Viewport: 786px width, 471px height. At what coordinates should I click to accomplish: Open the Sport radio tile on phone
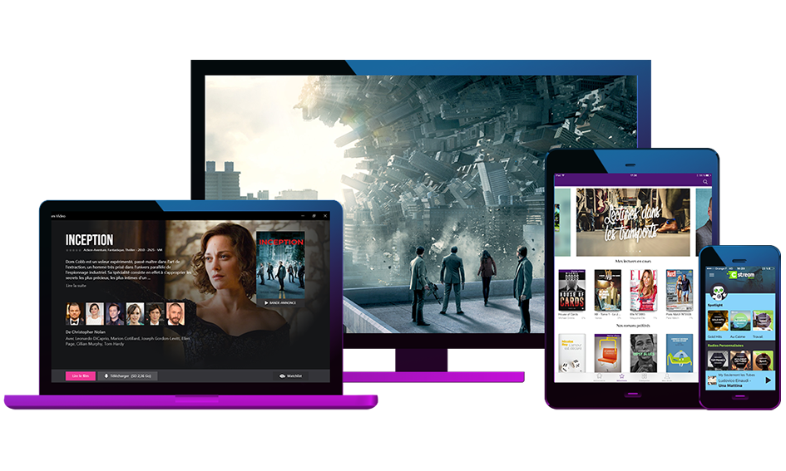coord(763,360)
